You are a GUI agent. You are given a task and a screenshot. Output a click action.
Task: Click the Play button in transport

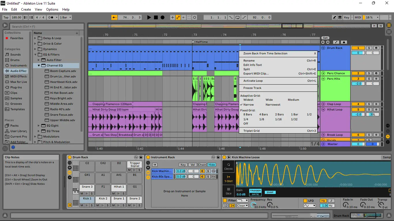pos(149,18)
